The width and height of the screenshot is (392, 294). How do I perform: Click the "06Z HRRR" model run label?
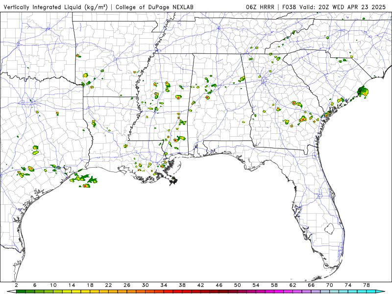[x=260, y=7]
